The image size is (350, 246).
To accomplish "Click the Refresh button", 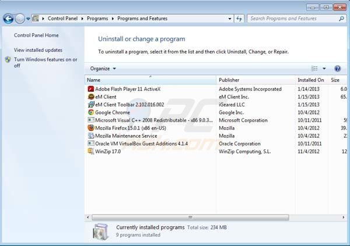I will pyautogui.click(x=239, y=19).
